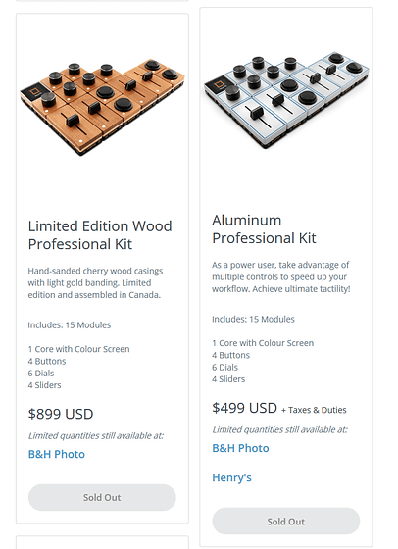
Task: Select the $899 USD price text
Action: click(61, 414)
